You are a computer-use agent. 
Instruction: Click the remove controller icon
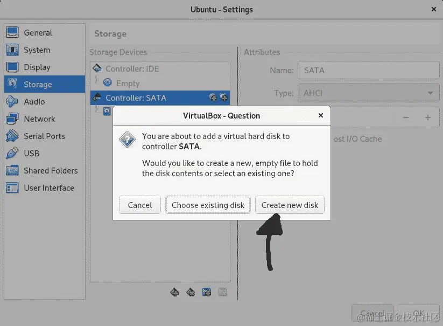(191, 292)
